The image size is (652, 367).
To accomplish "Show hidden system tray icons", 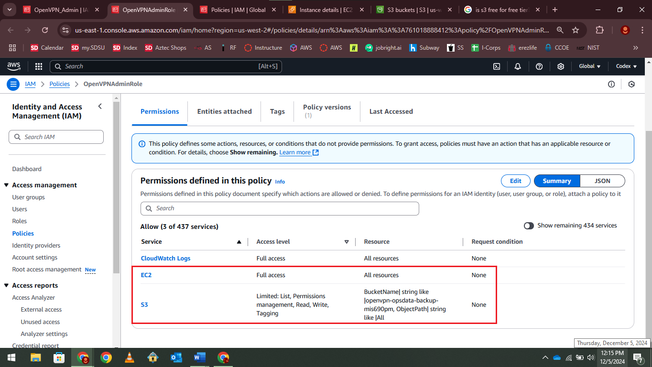I will [545, 357].
